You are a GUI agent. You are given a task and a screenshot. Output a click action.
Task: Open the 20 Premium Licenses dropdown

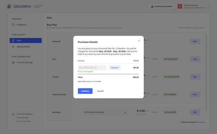(x=105, y=112)
